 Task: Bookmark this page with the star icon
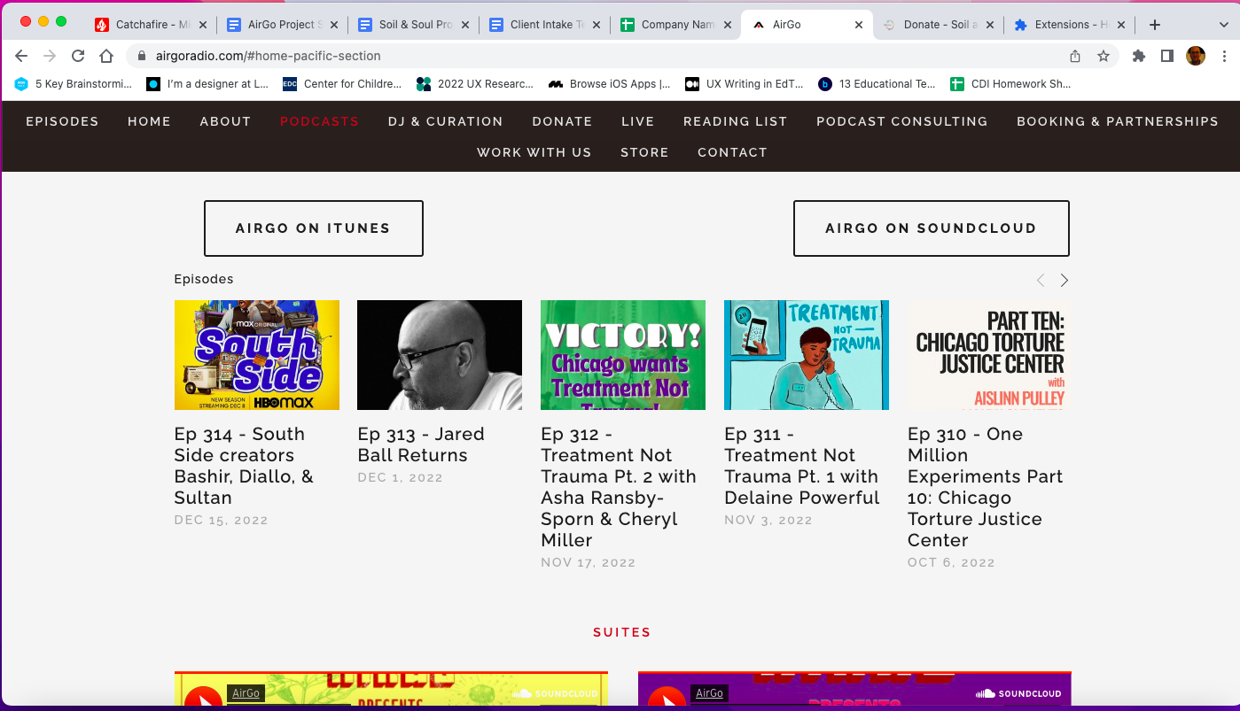coord(1104,56)
